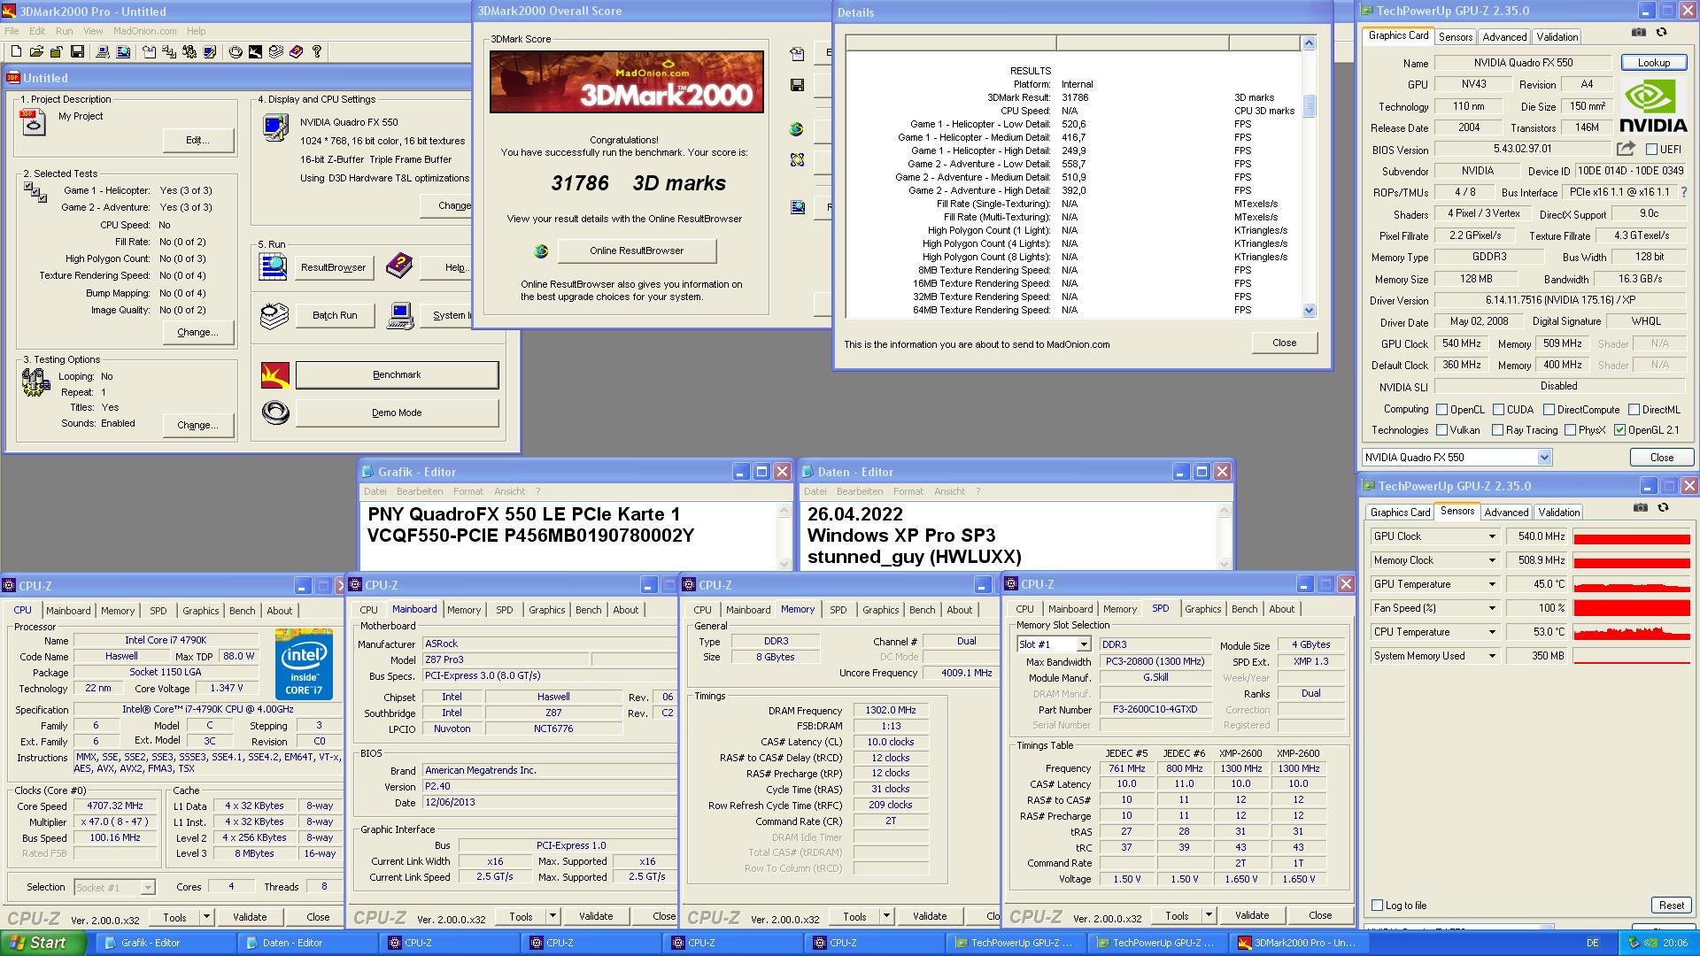Switch to Validation tab in GPU-Z Sensors window

1558,513
